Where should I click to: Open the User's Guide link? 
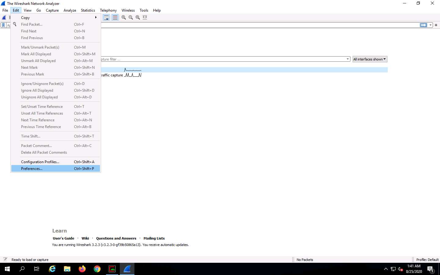tap(64, 238)
